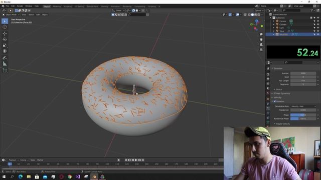Select rendered viewport shading mode

point(259,14)
